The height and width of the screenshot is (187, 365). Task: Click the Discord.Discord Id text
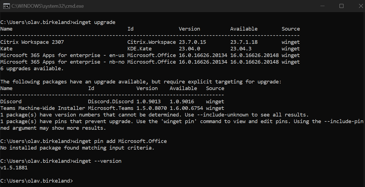coord(111,101)
